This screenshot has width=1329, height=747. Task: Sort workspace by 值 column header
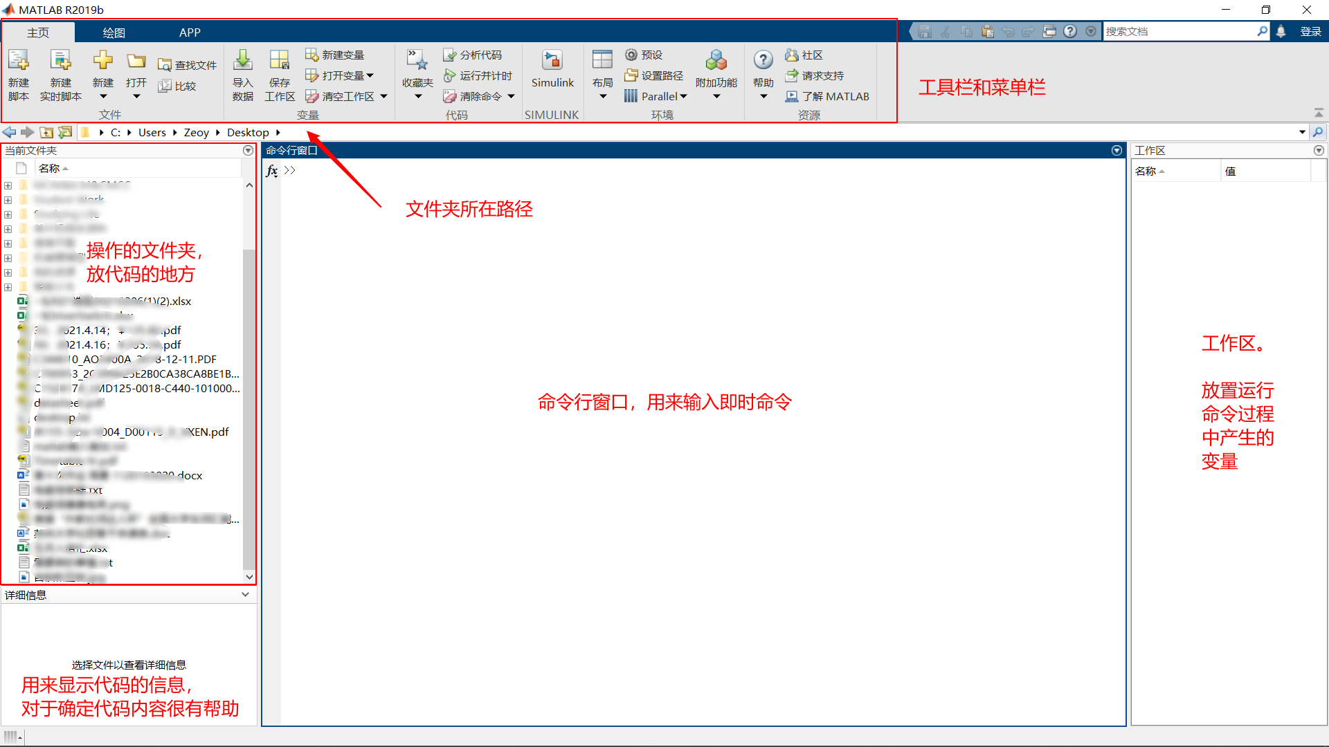[1265, 171]
